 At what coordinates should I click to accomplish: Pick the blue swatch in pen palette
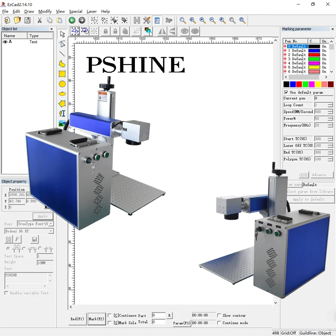(293, 84)
